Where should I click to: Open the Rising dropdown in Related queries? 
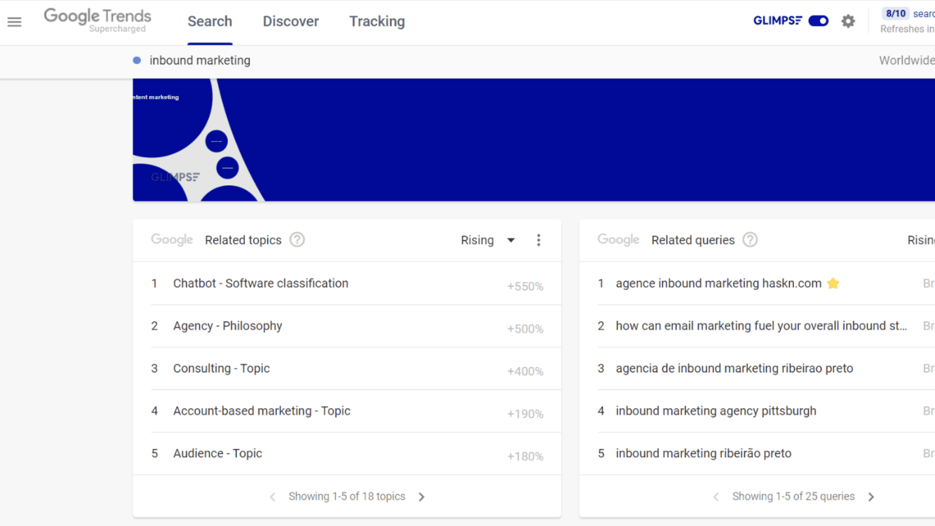pos(921,240)
